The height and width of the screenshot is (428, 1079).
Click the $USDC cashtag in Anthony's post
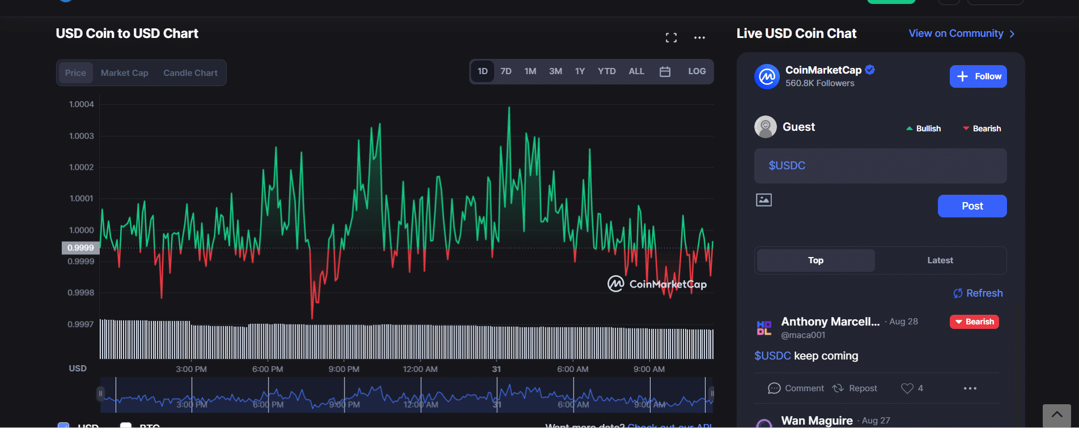click(772, 356)
